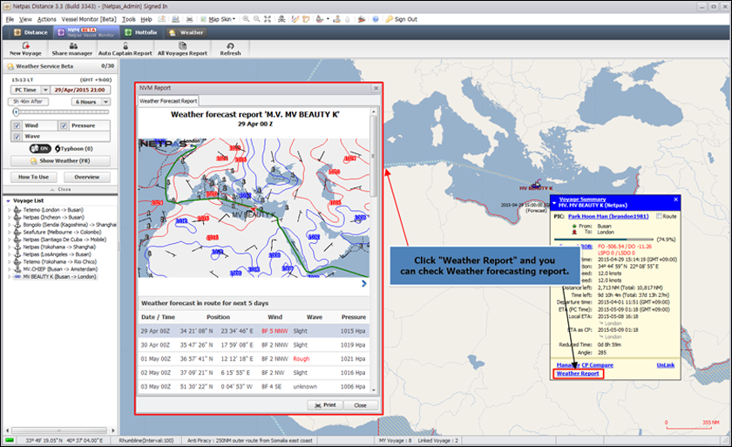Click the red vessel icon near help icon

[x=362, y=19]
